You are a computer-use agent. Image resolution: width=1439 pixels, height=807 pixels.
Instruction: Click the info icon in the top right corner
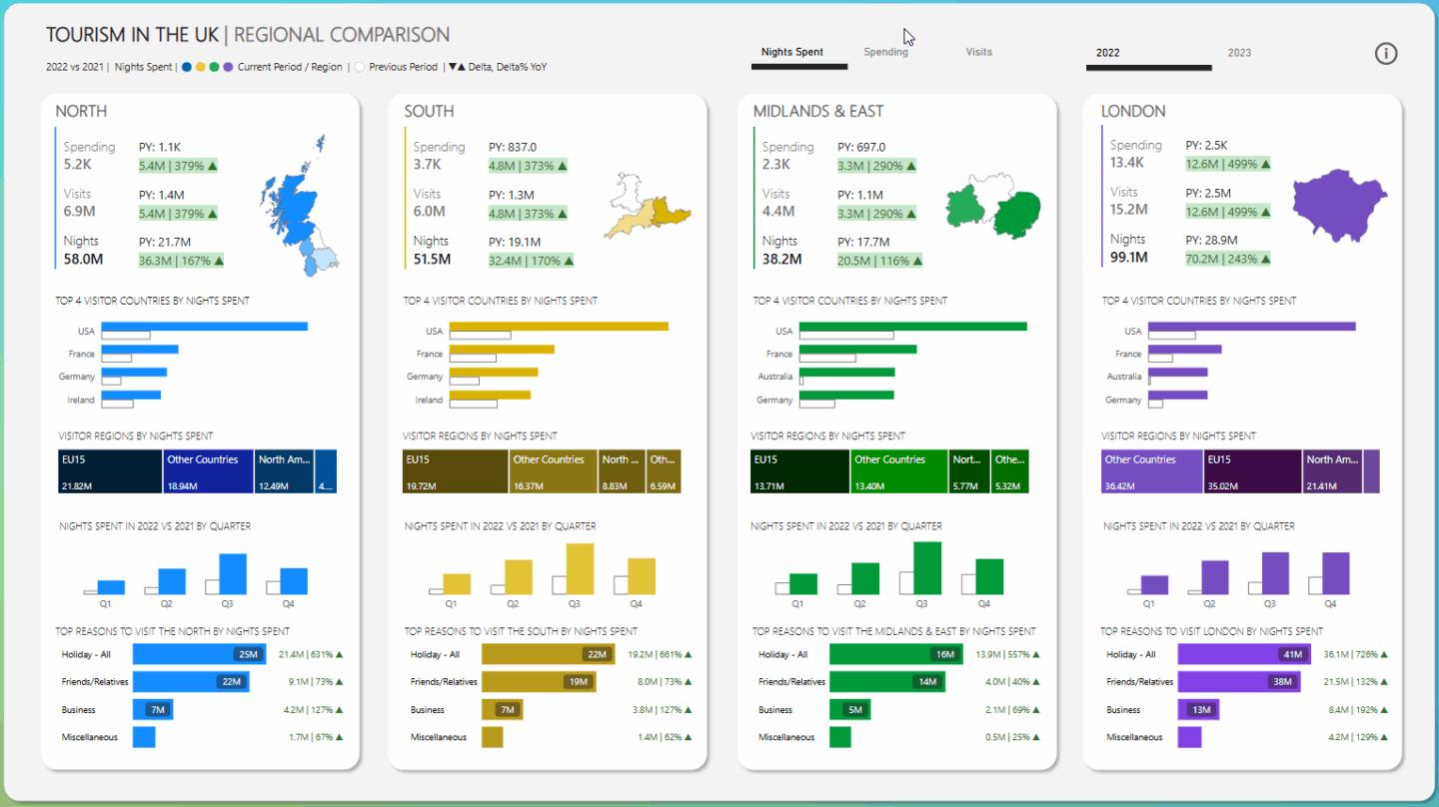point(1386,54)
